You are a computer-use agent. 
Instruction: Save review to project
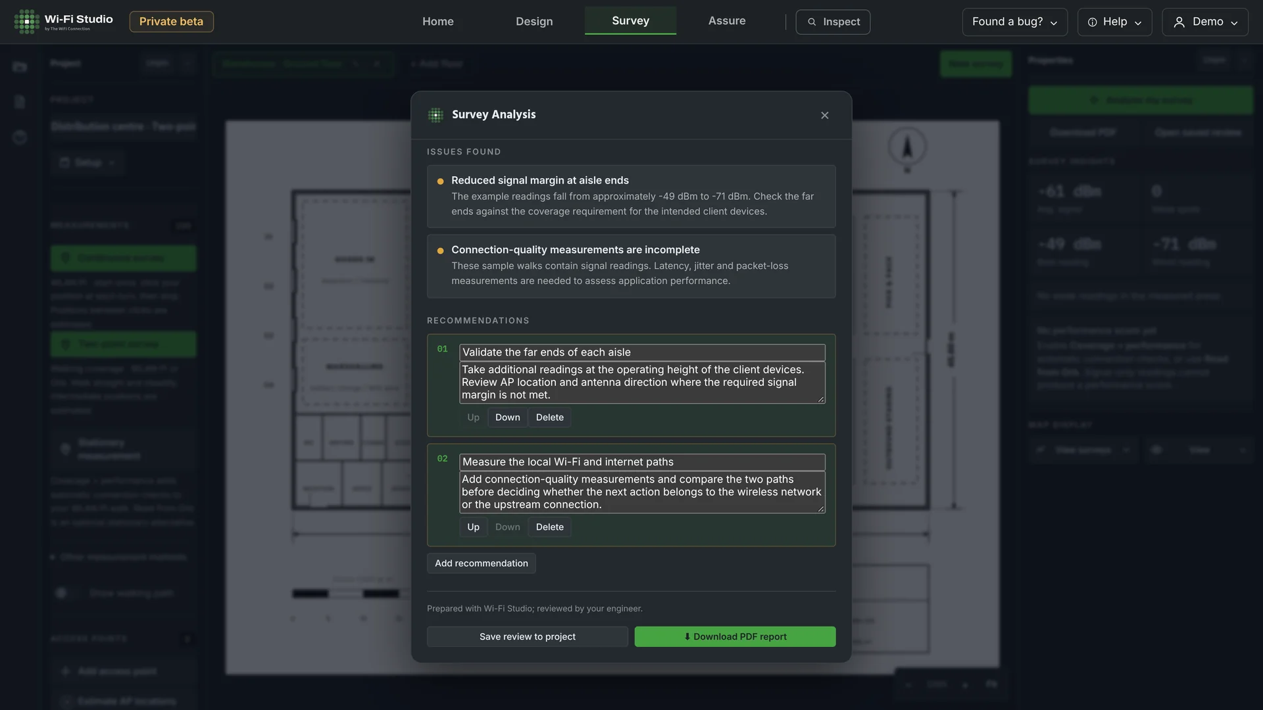coord(527,636)
